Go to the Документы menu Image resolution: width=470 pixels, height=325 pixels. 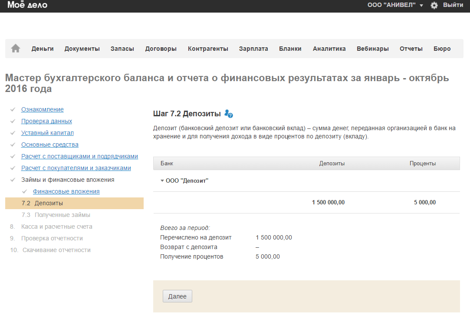(82, 49)
